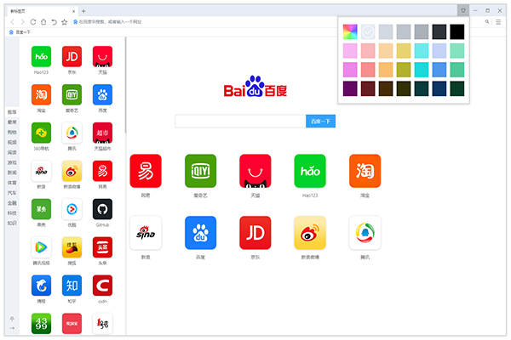Open 果壳 green icon in the sidebar

pyautogui.click(x=41, y=209)
